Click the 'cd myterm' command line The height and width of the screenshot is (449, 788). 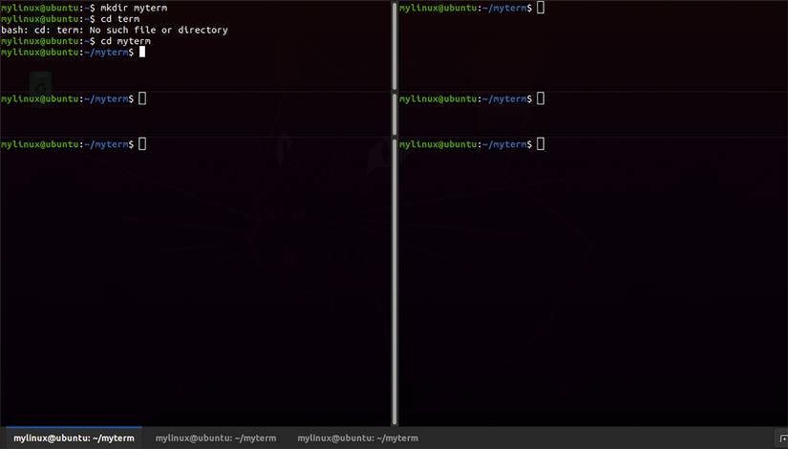point(75,41)
